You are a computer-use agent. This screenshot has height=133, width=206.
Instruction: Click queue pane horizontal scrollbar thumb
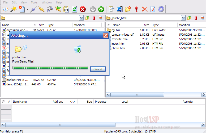[x=61, y=125]
